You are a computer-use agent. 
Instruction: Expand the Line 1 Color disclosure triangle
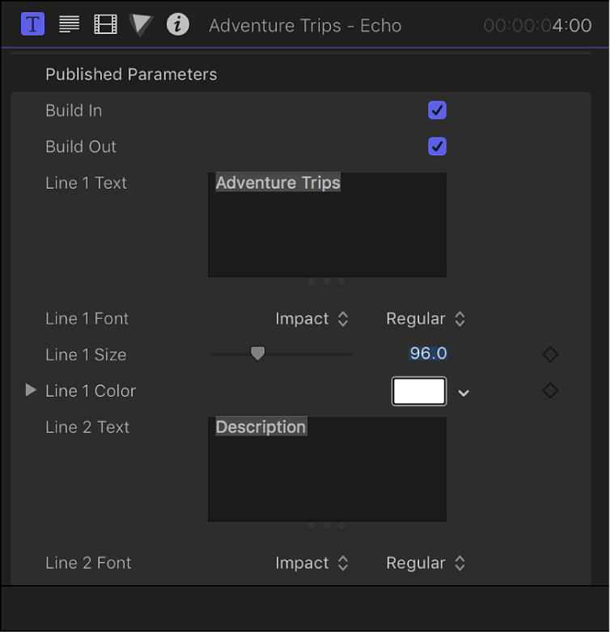pyautogui.click(x=31, y=391)
